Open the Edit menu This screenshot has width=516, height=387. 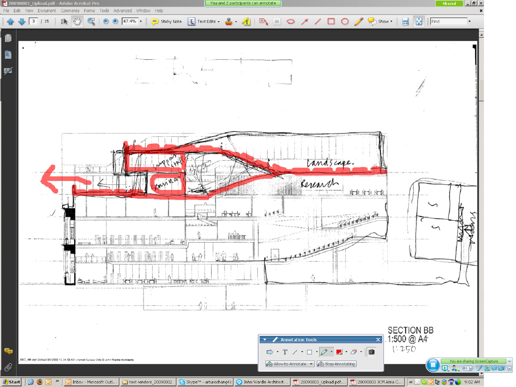(17, 11)
